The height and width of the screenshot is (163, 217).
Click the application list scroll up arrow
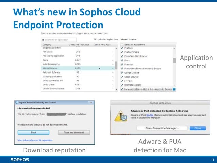(x=174, y=48)
